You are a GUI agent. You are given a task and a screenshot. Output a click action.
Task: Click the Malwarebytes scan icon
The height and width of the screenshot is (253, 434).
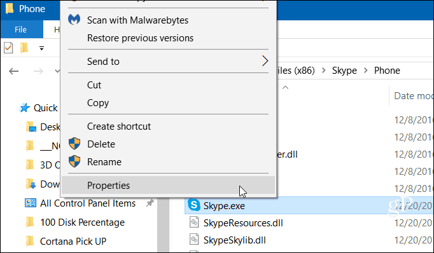(74, 20)
